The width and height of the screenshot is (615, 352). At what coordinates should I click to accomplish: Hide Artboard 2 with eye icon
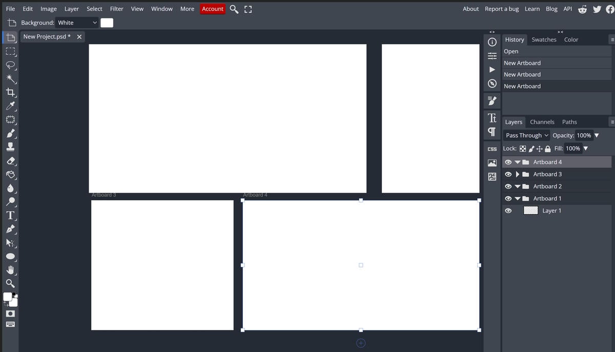508,187
